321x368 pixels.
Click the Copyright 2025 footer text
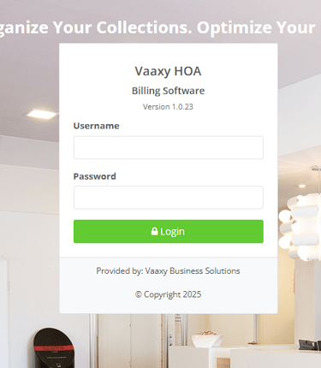coord(168,294)
